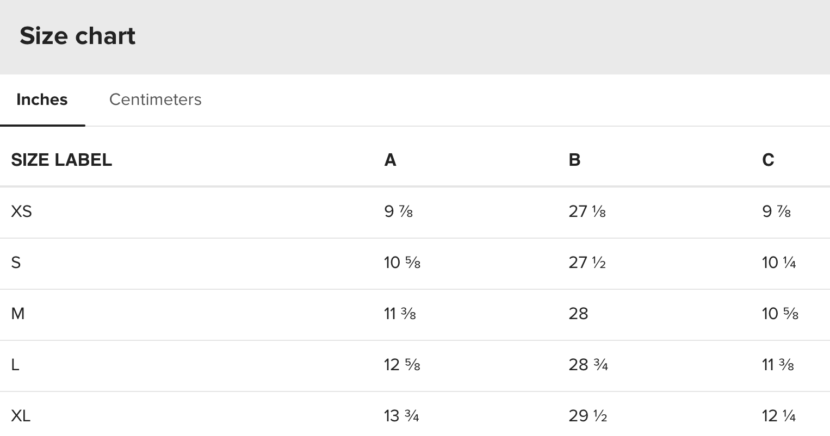The width and height of the screenshot is (830, 436).
Task: Click the column A header
Action: click(x=390, y=160)
